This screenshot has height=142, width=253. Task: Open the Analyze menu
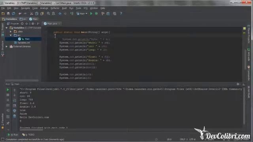[44, 8]
